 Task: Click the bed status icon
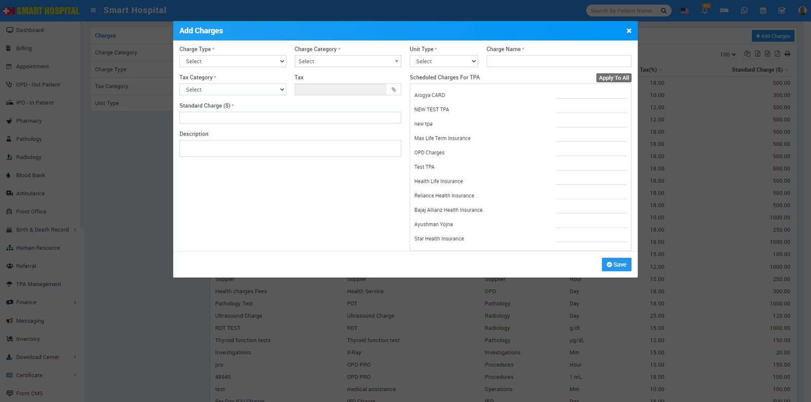point(724,11)
